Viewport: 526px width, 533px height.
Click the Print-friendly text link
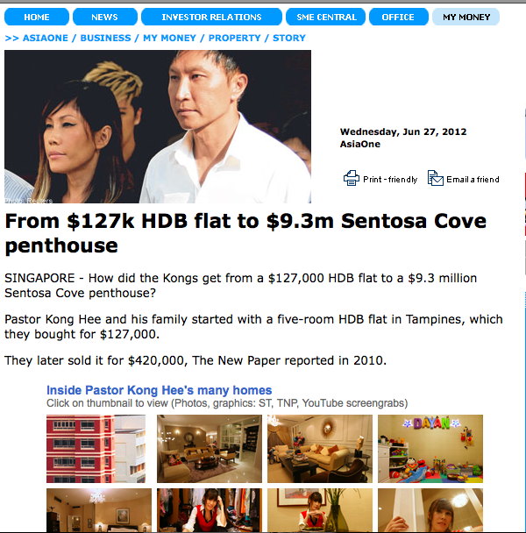[390, 180]
